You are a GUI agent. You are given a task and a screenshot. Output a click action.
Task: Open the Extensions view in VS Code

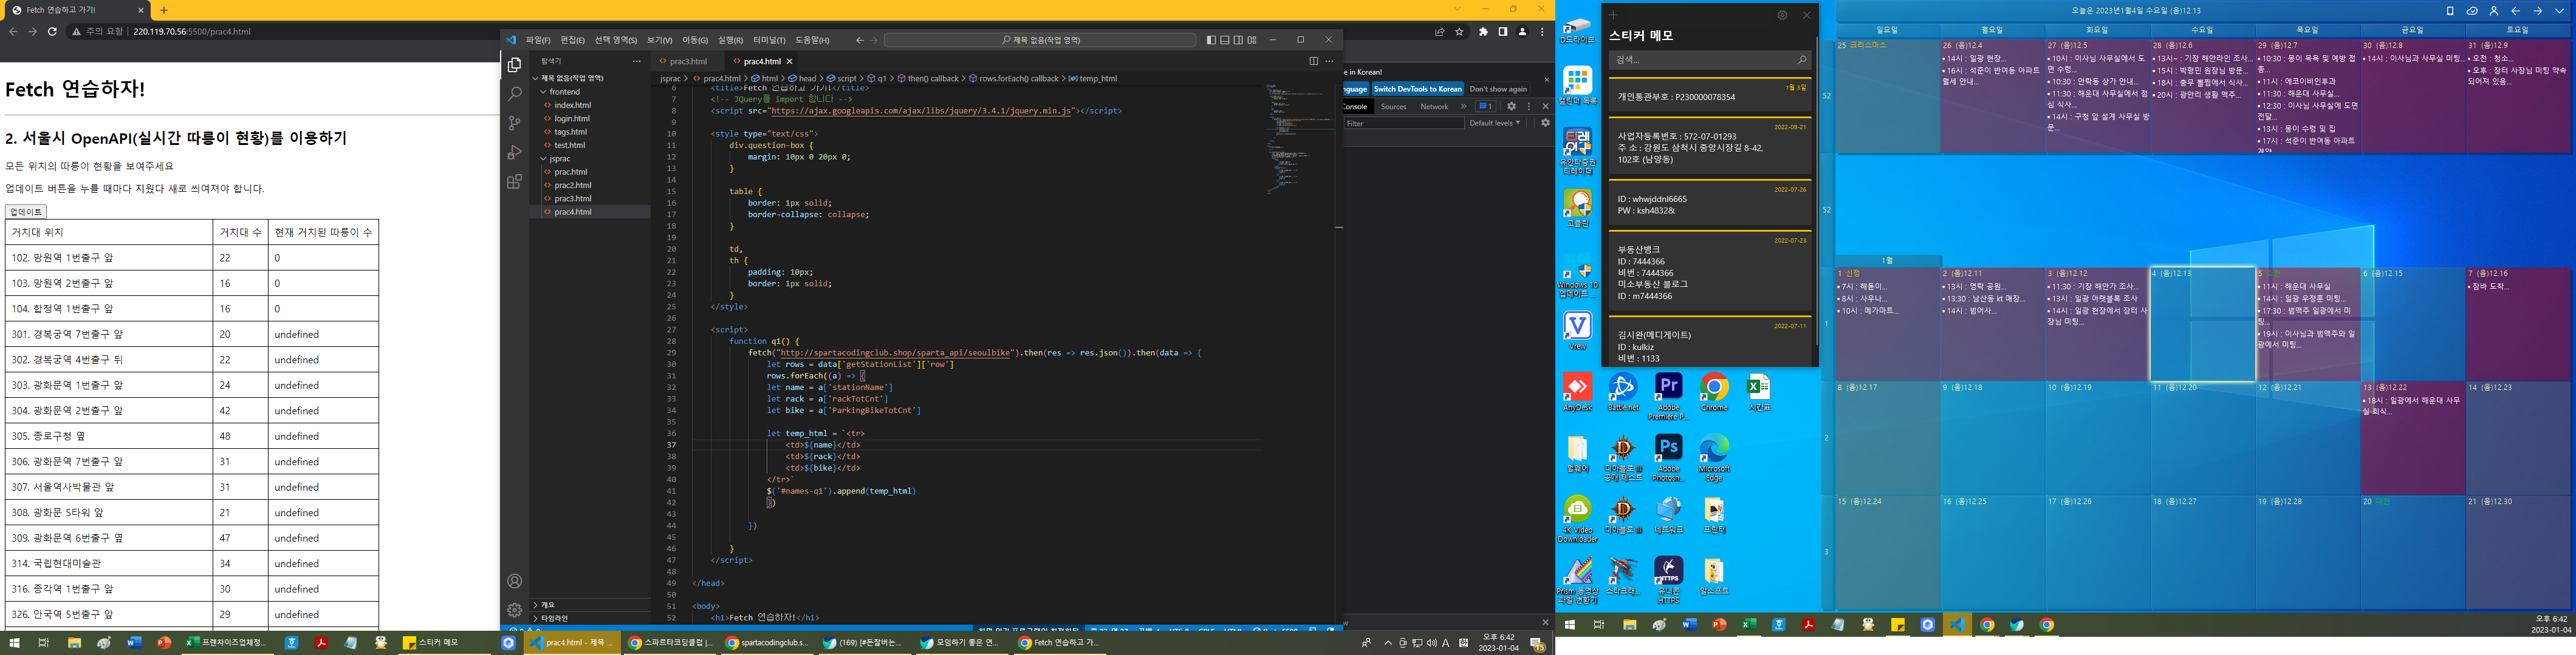click(514, 182)
